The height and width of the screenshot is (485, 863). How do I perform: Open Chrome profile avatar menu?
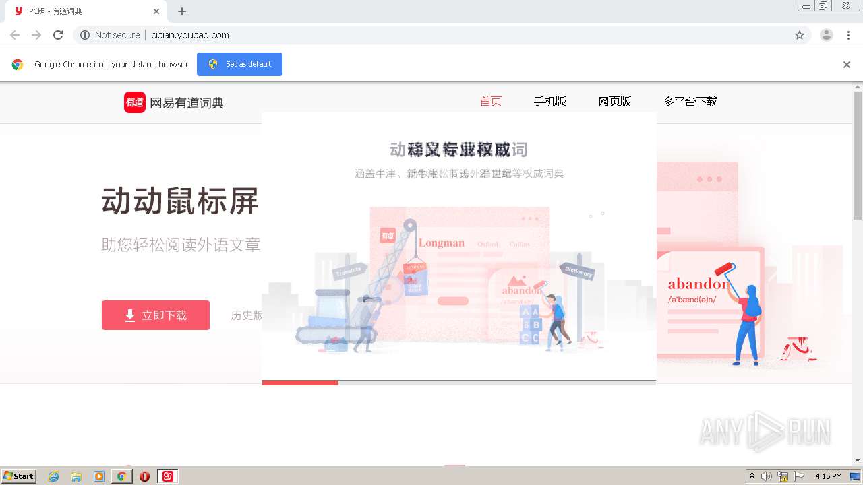click(x=827, y=35)
